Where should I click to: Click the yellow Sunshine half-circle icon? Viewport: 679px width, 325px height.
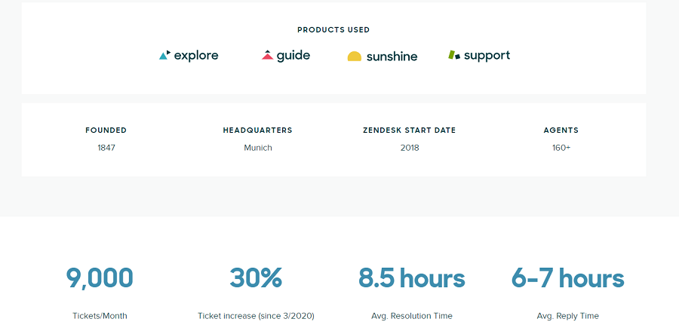tap(355, 57)
